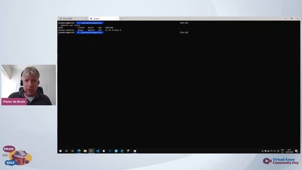Image resolution: width=302 pixels, height=170 pixels.
Task: Open the notification action center icon
Action: coord(296,151)
